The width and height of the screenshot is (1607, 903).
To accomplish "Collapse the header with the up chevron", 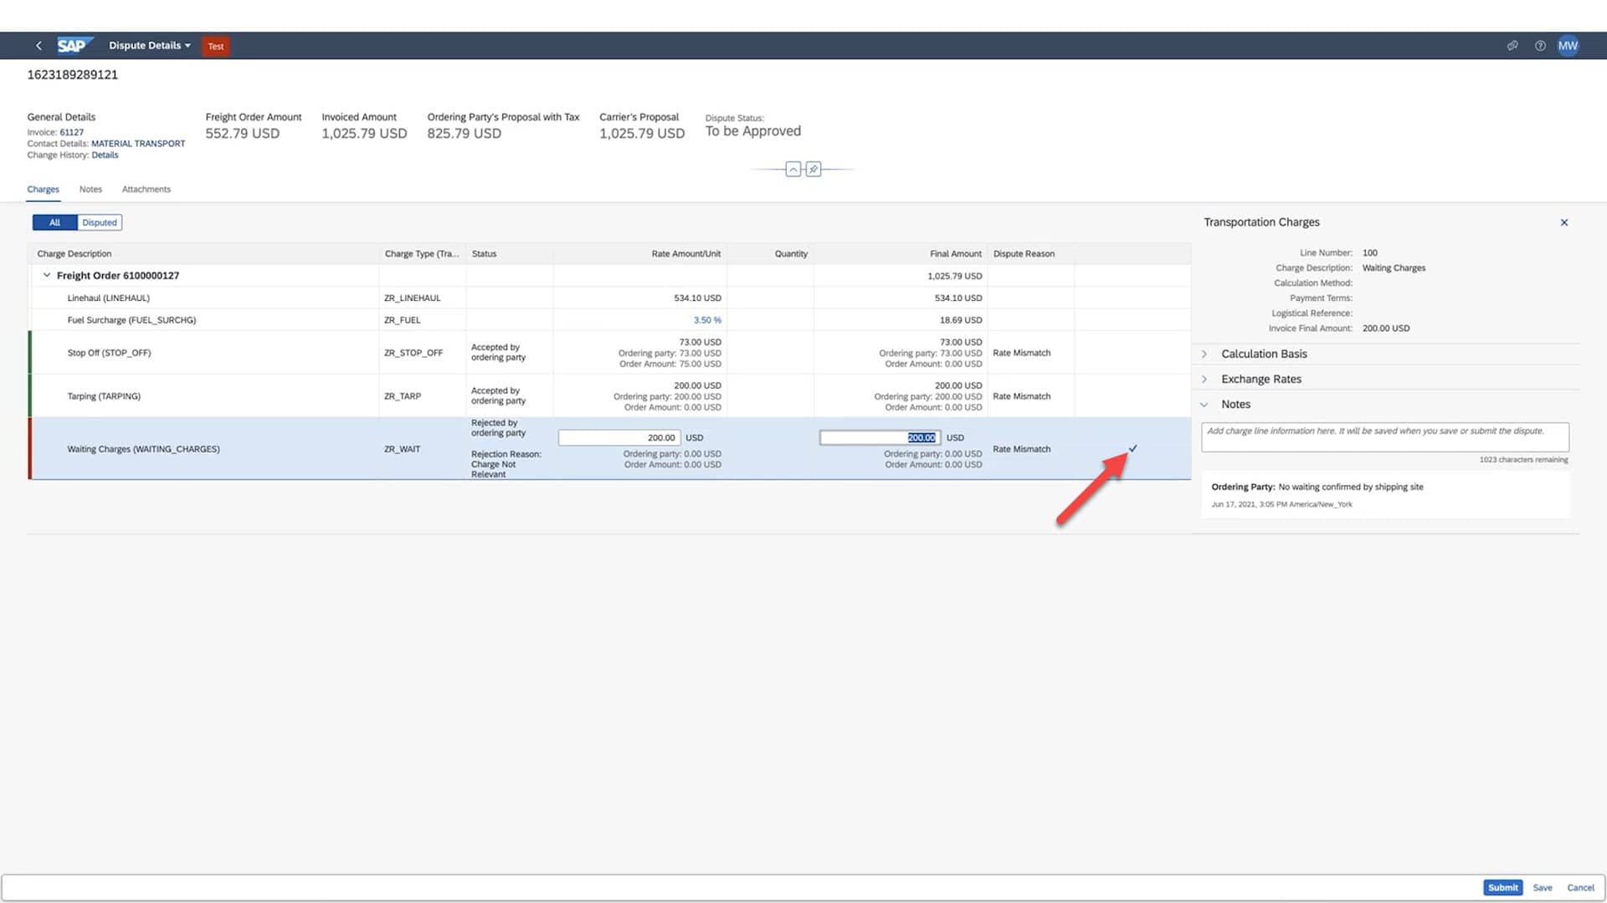I will click(x=793, y=170).
